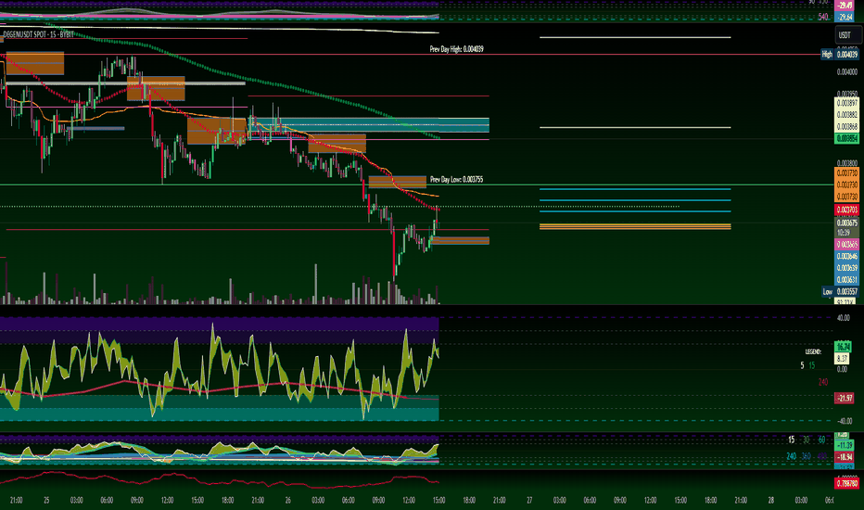The height and width of the screenshot is (510, 864).
Task: Click the 8.37 oscillator value label
Action: (x=842, y=358)
